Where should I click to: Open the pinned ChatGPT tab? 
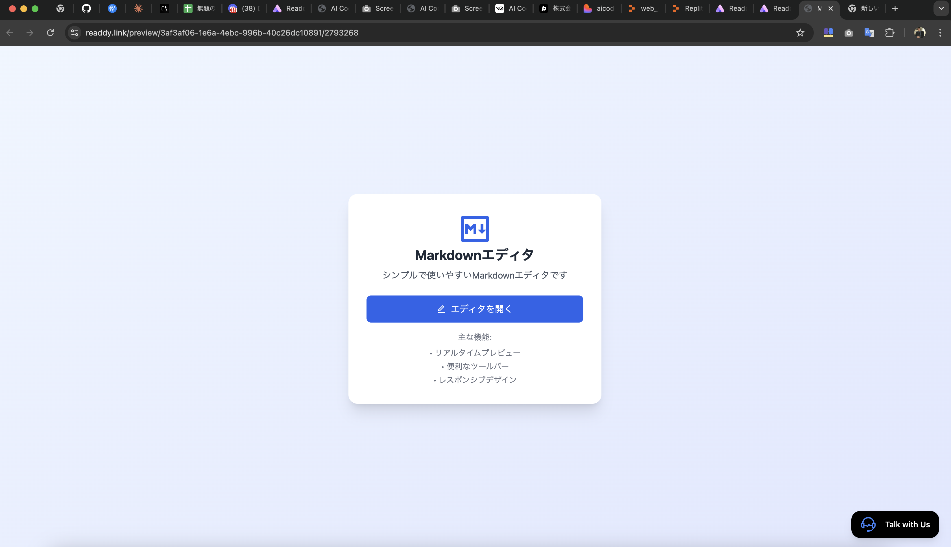(112, 8)
